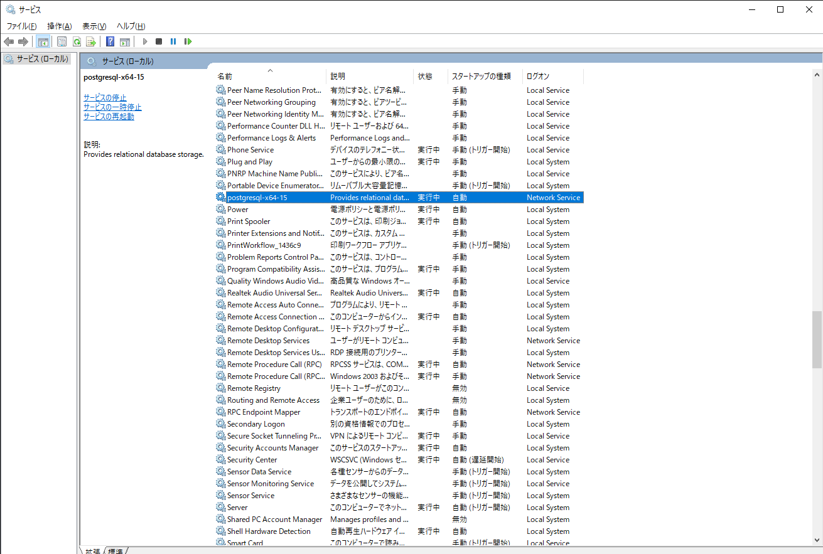The image size is (823, 554).
Task: Click the サービスの再起動 link
Action: click(x=109, y=116)
